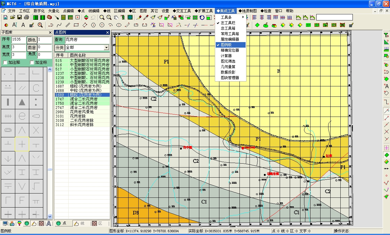Click the red toolbox icon
This screenshot has width=390, height=235.
pyautogui.click(x=49, y=17)
